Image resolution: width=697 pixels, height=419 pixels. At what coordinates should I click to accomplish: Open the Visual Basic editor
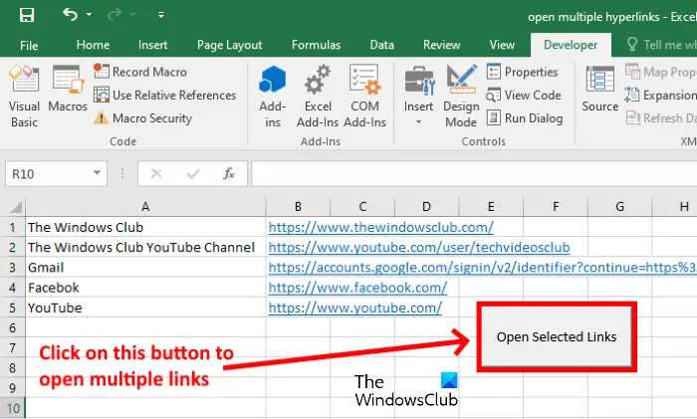(x=24, y=96)
